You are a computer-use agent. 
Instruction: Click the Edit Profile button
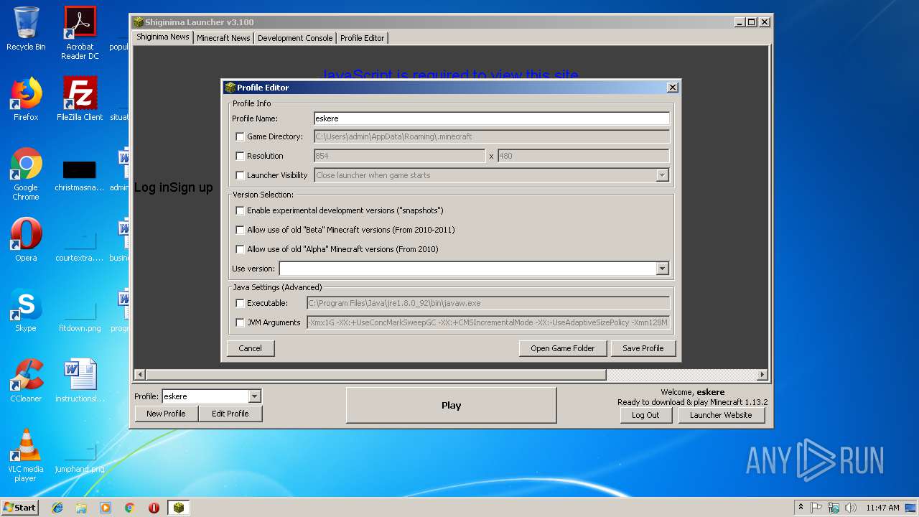230,414
